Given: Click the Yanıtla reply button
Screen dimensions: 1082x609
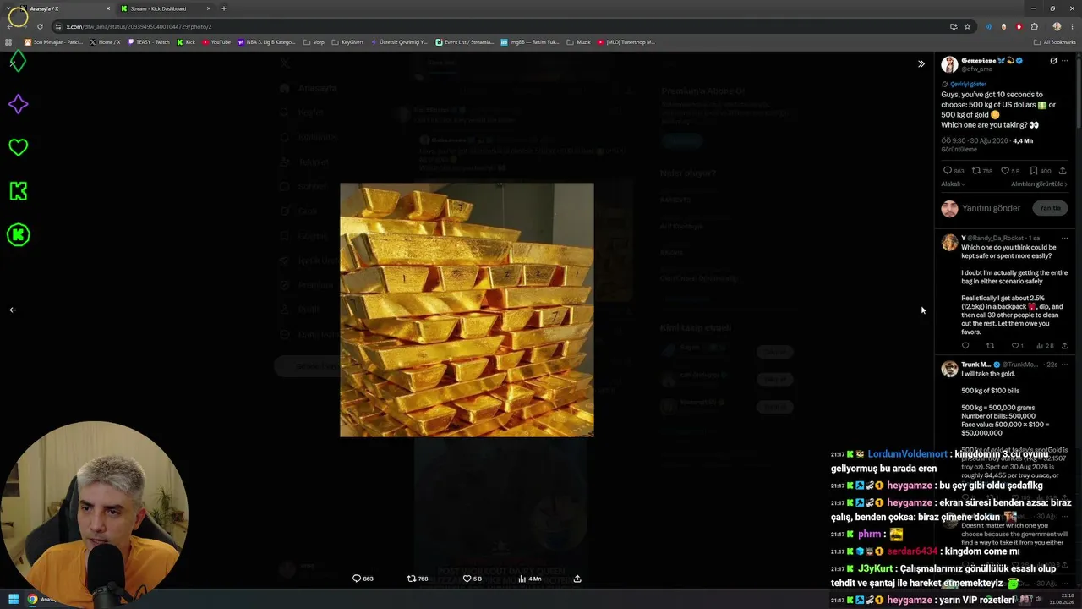Looking at the screenshot, I should point(1050,208).
